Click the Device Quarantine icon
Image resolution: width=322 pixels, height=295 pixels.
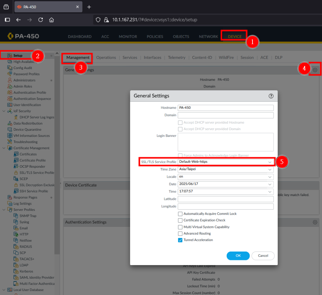click(10, 130)
